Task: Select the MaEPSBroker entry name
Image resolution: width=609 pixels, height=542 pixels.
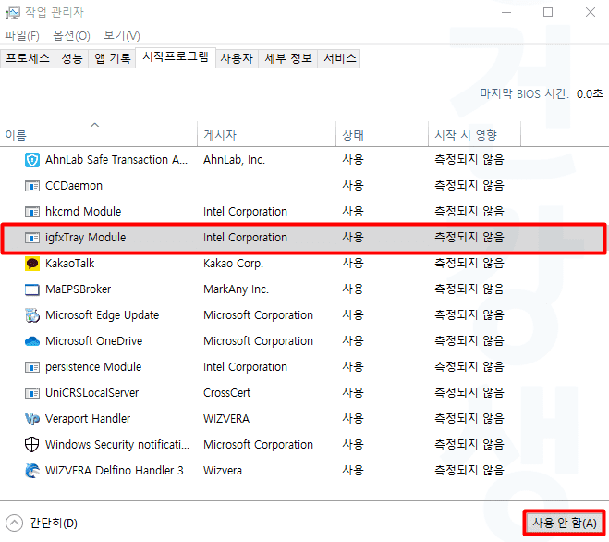Action: pyautogui.click(x=78, y=289)
